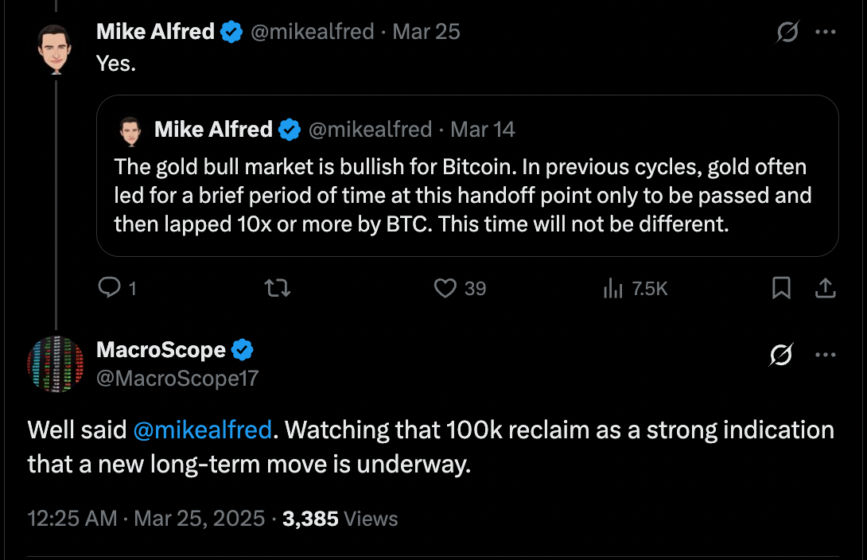
Task: Click Mike Alfred's profile avatar
Action: 56,49
